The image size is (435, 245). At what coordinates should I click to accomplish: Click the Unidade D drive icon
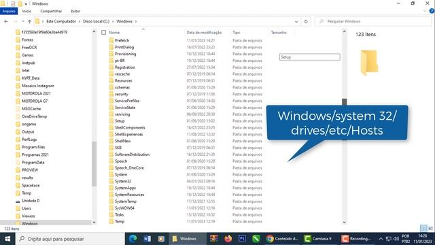coord(18,201)
